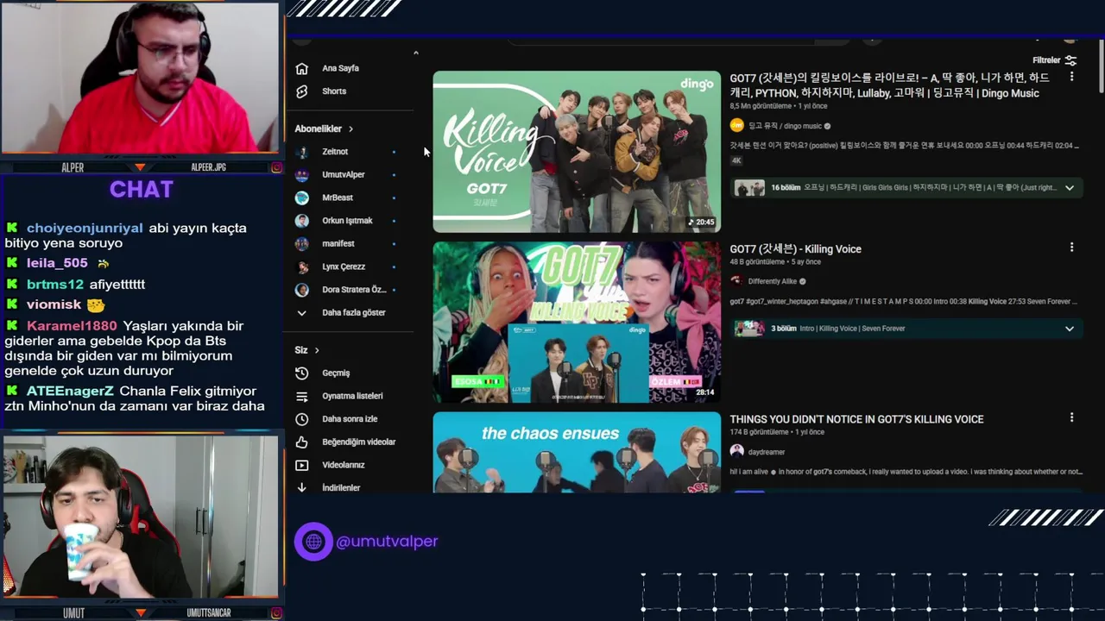Screen dimensions: 1105x621
Task: Open Abonelikler section chevron
Action: (x=350, y=129)
